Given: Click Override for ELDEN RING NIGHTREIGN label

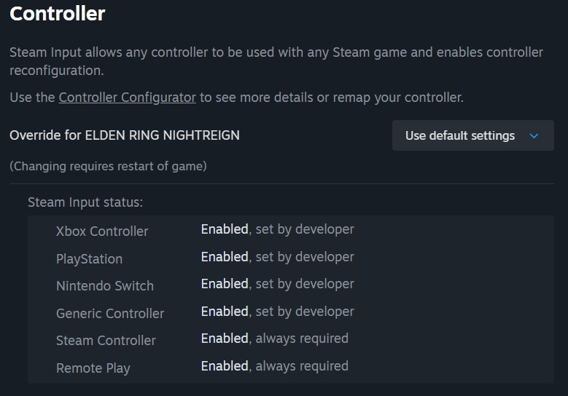Looking at the screenshot, I should 125,135.
